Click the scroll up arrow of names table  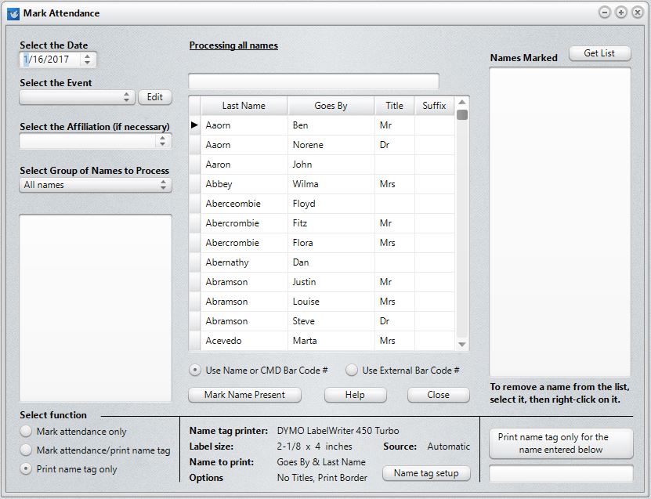click(x=462, y=102)
